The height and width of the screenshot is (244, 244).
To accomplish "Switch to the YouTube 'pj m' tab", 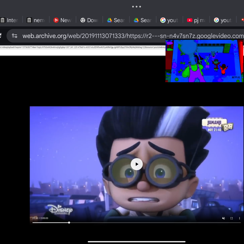I will coord(196,20).
